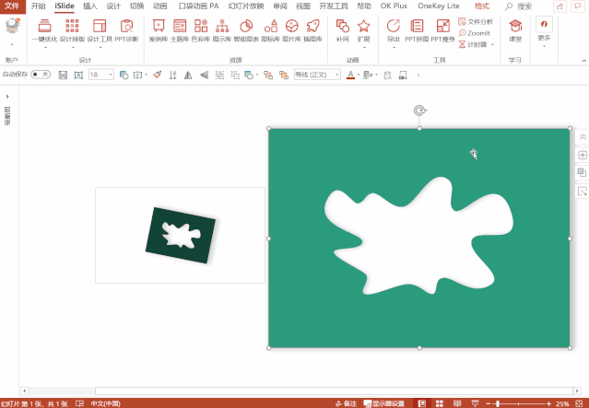This screenshot has height=408, width=589.
Task: Expand the collapsed thumbnail pane chevron
Action: point(7,97)
